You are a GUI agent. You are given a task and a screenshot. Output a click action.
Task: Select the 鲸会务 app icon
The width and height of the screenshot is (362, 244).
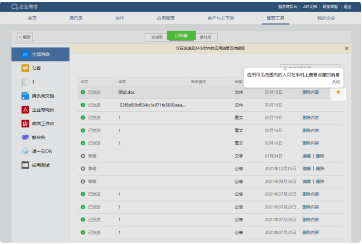25,138
